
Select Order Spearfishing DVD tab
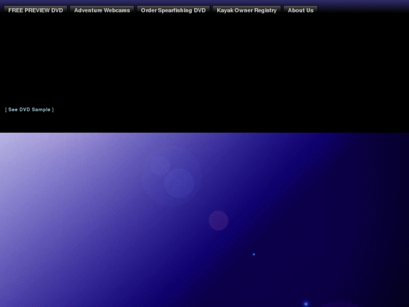(173, 11)
